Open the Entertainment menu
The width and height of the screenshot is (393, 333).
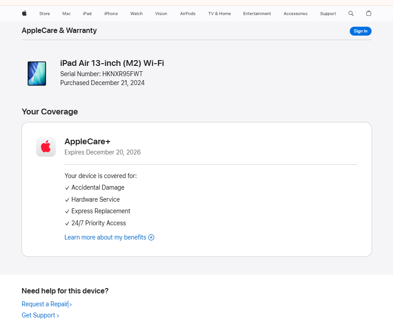257,13
